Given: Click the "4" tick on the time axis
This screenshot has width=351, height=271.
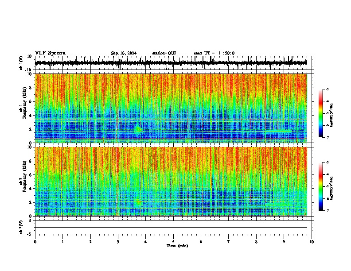Looking at the screenshot, I should pyautogui.click(x=146, y=242).
